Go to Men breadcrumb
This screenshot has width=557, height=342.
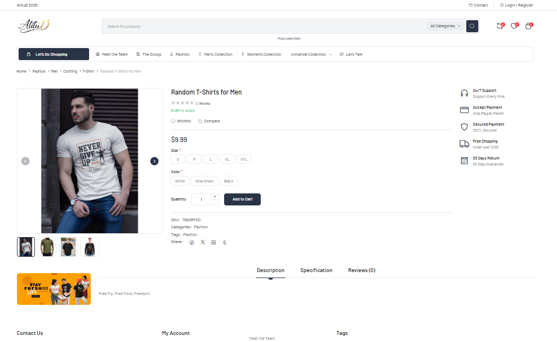coord(54,72)
